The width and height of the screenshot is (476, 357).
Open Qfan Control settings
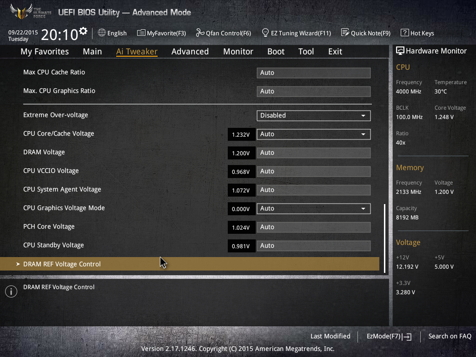pyautogui.click(x=223, y=33)
